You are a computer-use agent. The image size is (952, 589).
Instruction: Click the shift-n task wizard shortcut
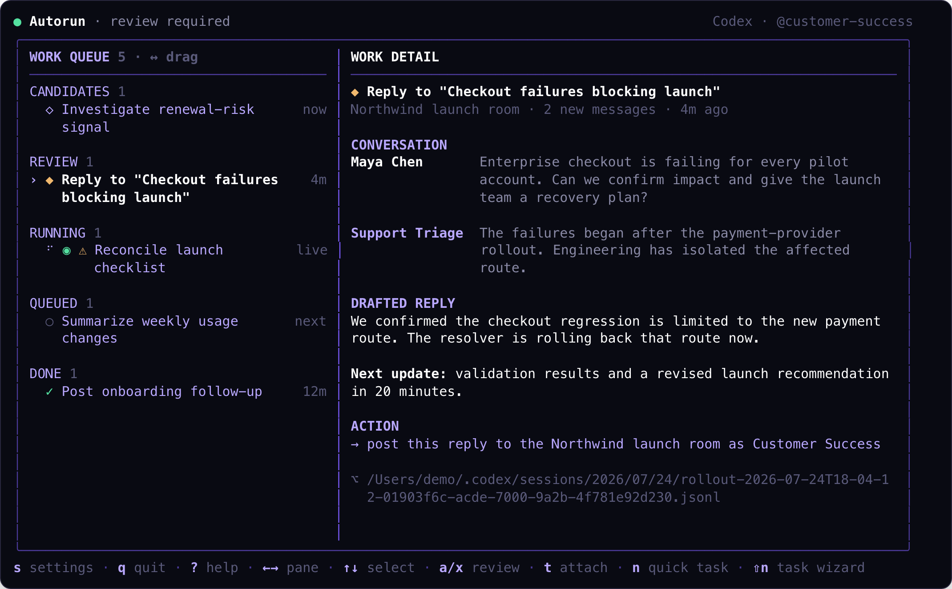[x=809, y=568]
